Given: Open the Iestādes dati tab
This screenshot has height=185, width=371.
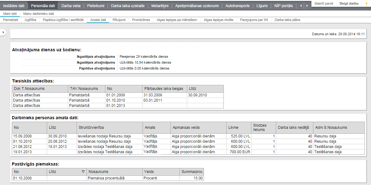Looking at the screenshot, I should pos(14,6).
